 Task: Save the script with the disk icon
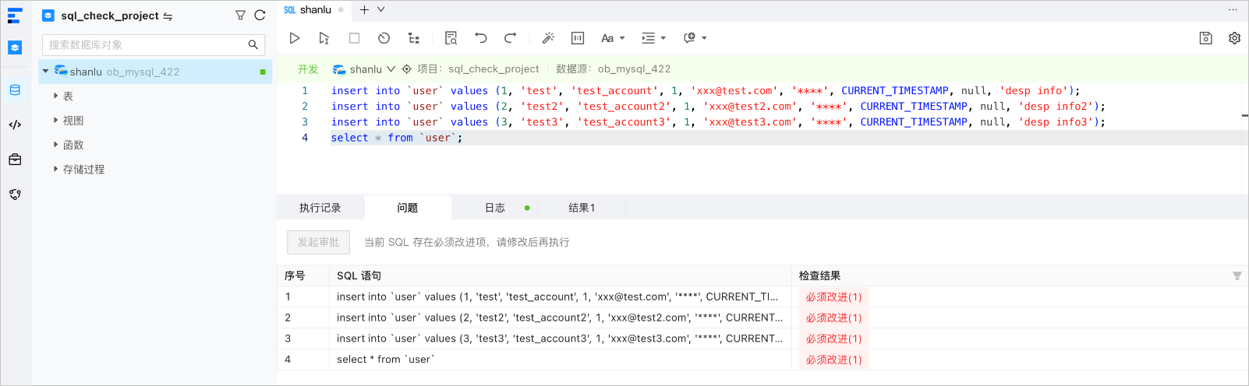coord(1205,38)
